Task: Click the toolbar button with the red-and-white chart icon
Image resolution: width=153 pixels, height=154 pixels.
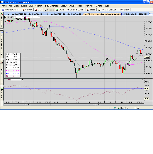Action: pos(39,10)
